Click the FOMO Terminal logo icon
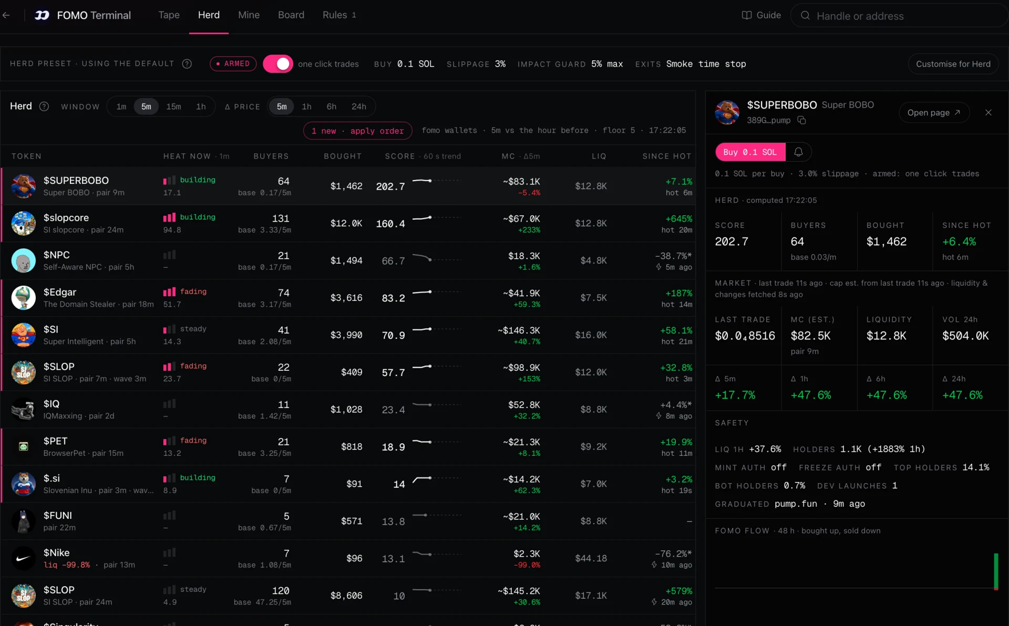The width and height of the screenshot is (1009, 626). (42, 15)
